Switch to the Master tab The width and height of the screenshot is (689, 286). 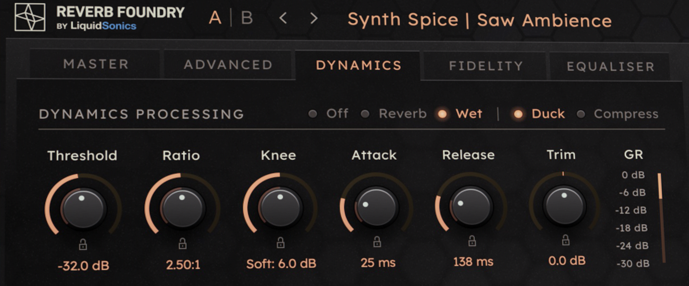[96, 64]
